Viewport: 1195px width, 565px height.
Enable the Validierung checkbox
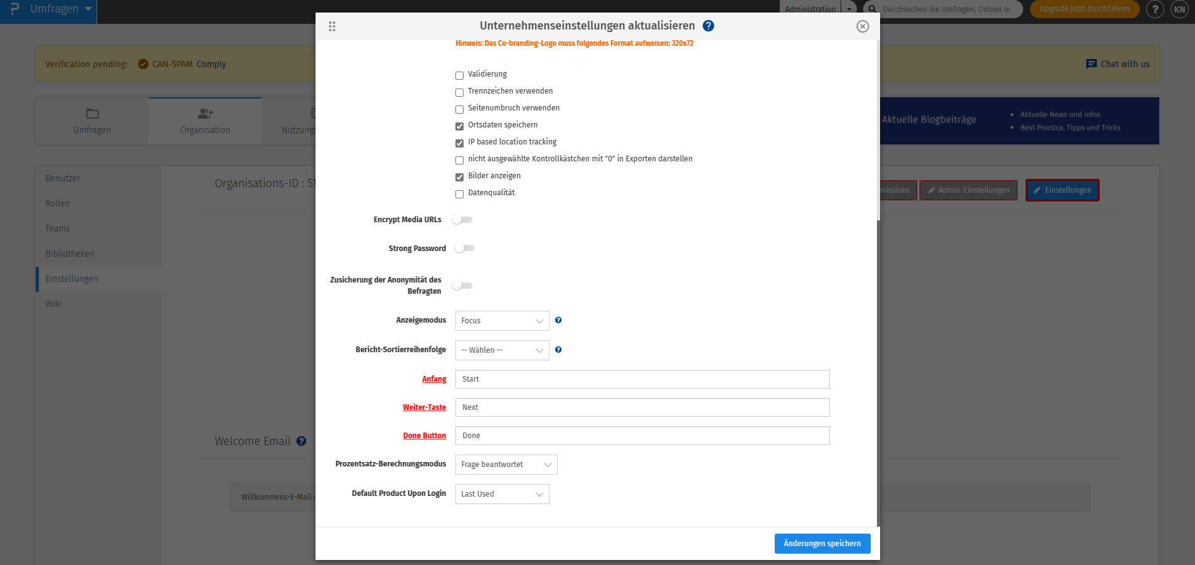pos(459,75)
